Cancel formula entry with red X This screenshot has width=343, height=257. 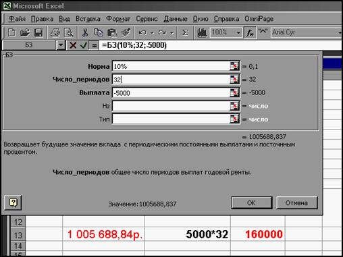pyautogui.click(x=73, y=45)
